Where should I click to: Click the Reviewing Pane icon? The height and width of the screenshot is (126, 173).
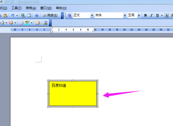pos(45,23)
